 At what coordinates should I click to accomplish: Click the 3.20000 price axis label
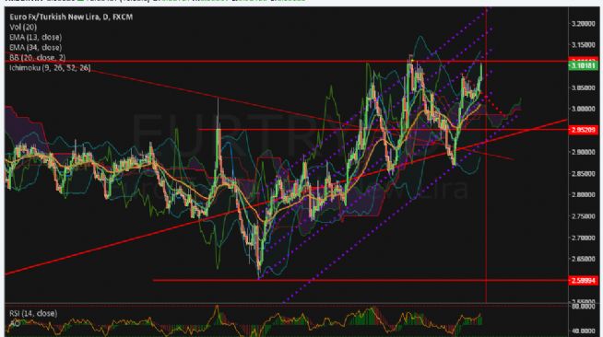tap(584, 23)
